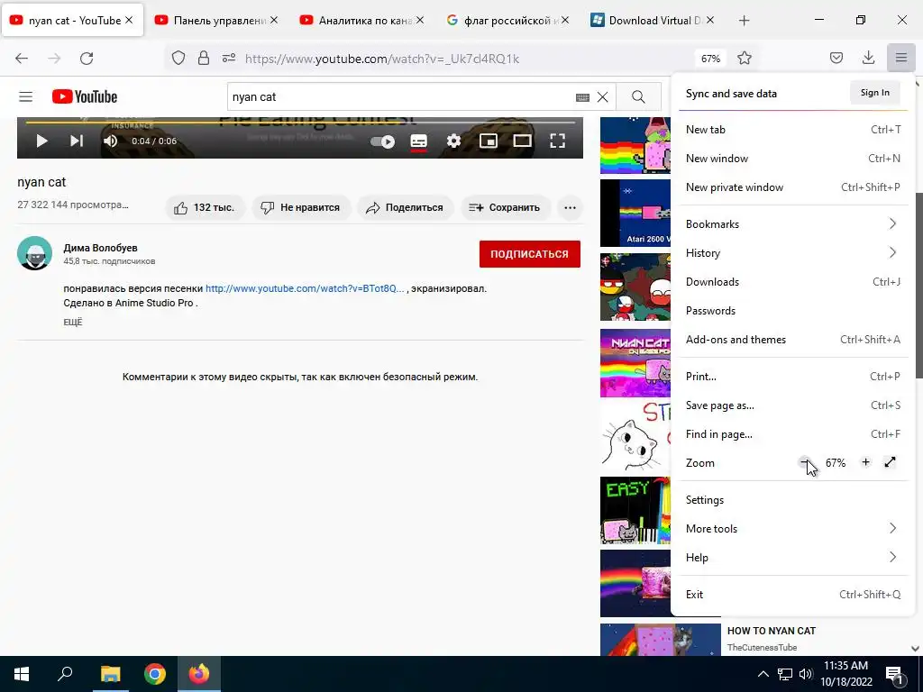923x692 pixels.
Task: Click the Не нравится dislike button
Action: coord(301,208)
